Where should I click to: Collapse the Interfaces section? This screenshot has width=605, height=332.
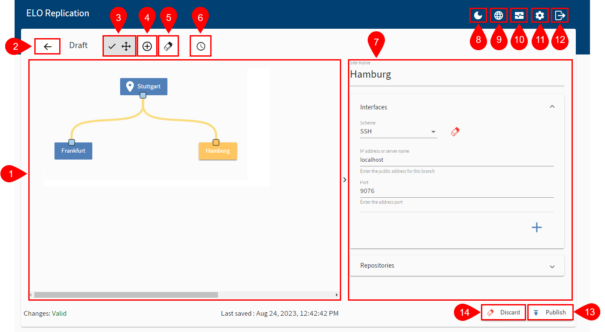click(x=552, y=107)
